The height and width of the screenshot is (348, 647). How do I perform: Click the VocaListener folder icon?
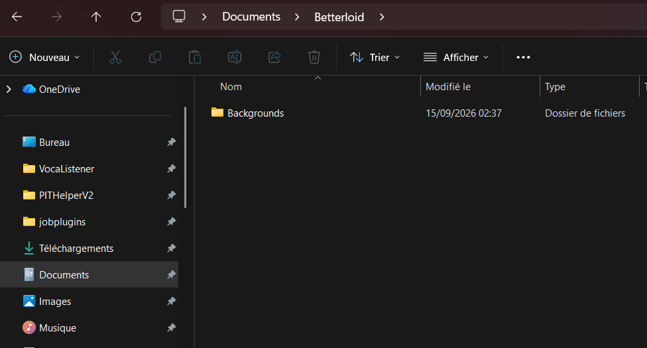click(29, 168)
